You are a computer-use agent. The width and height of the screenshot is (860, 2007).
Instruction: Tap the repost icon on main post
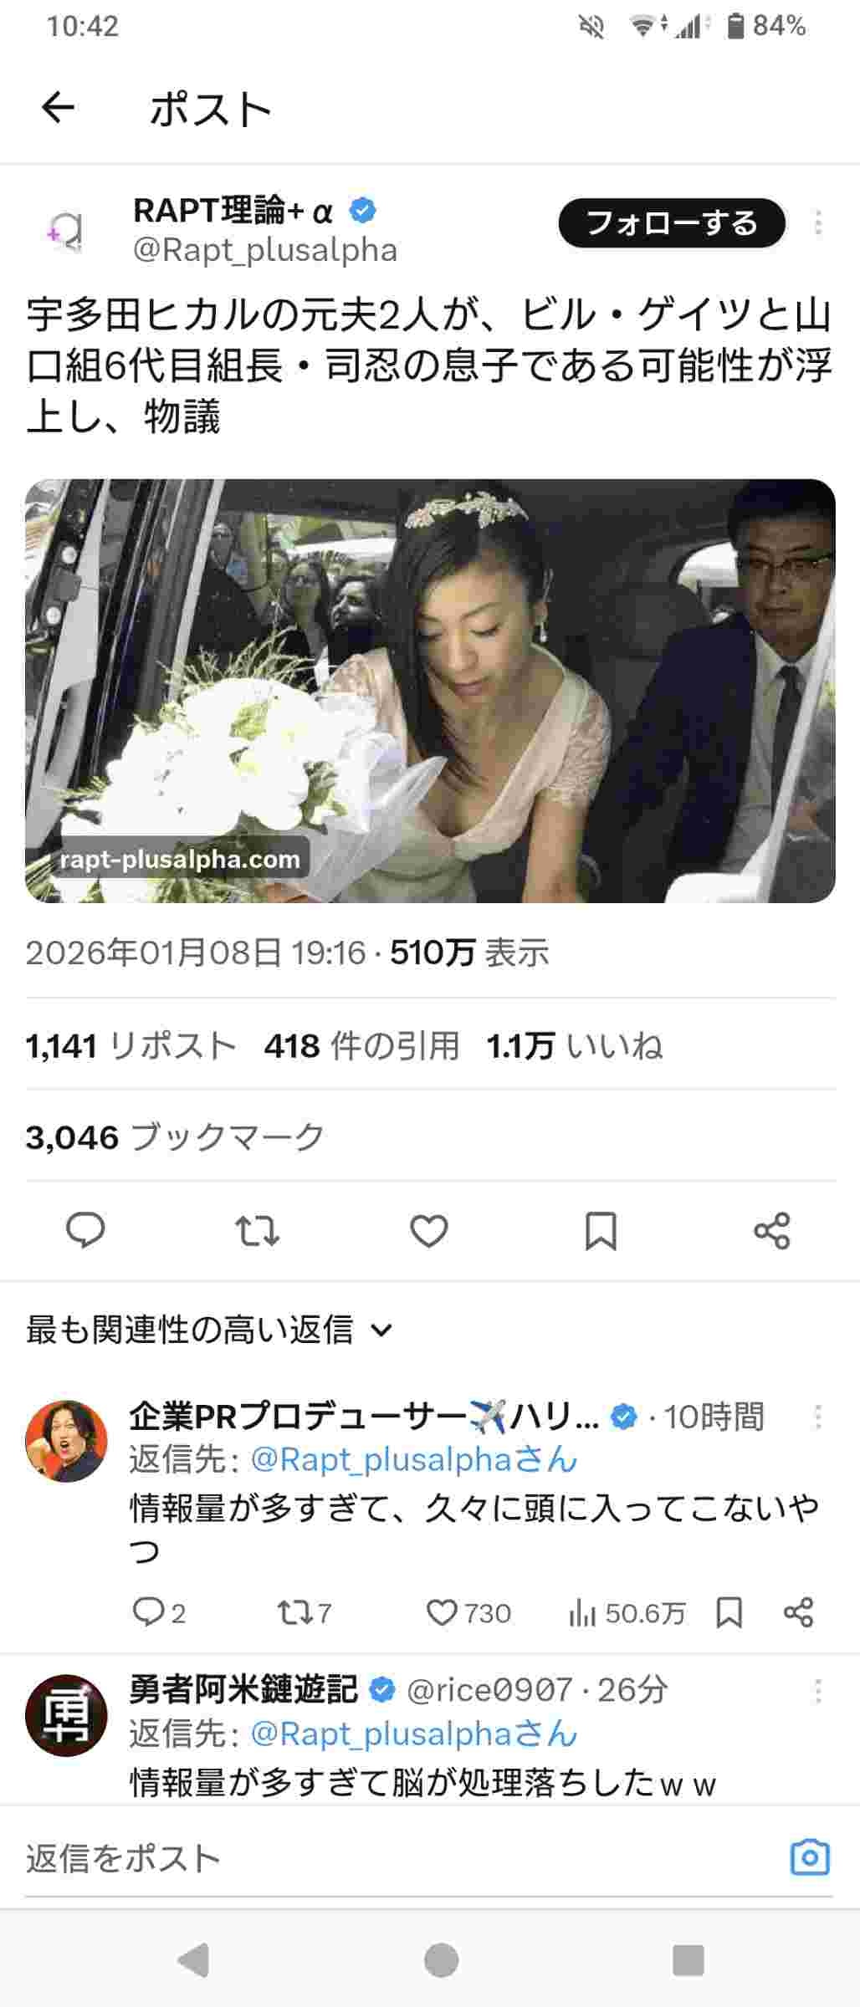click(257, 1231)
